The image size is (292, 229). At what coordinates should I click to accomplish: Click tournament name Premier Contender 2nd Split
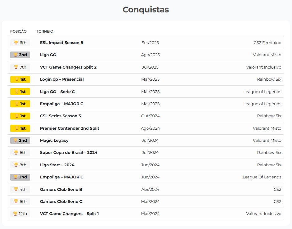click(70, 128)
